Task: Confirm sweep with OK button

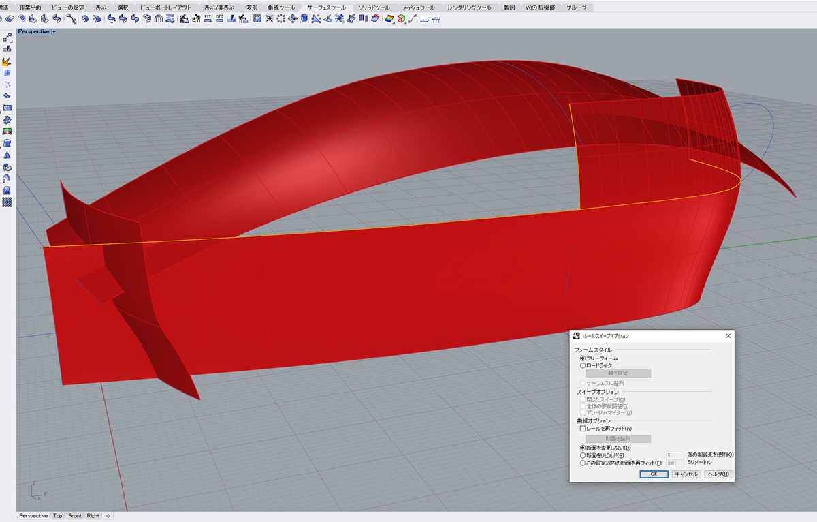Action: [x=654, y=474]
